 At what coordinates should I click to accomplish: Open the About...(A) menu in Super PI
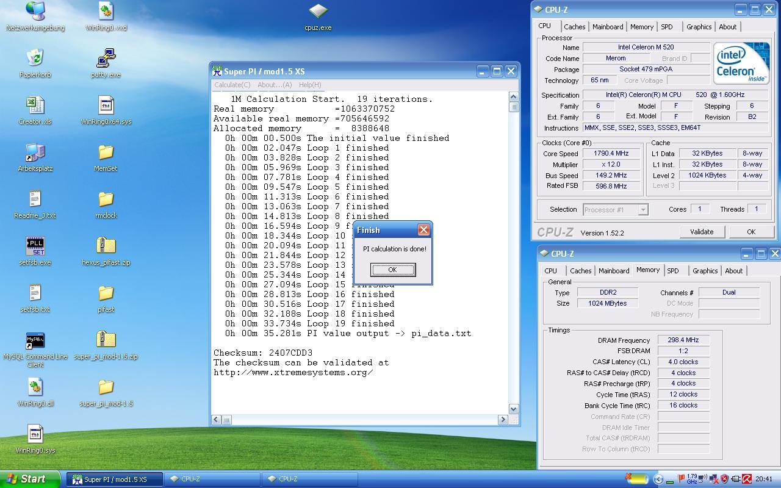click(275, 85)
